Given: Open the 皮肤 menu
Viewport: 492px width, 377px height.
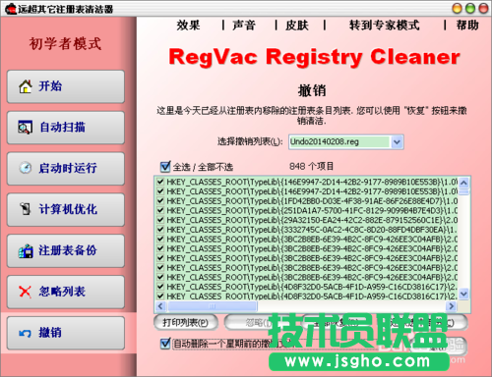Looking at the screenshot, I should [297, 26].
